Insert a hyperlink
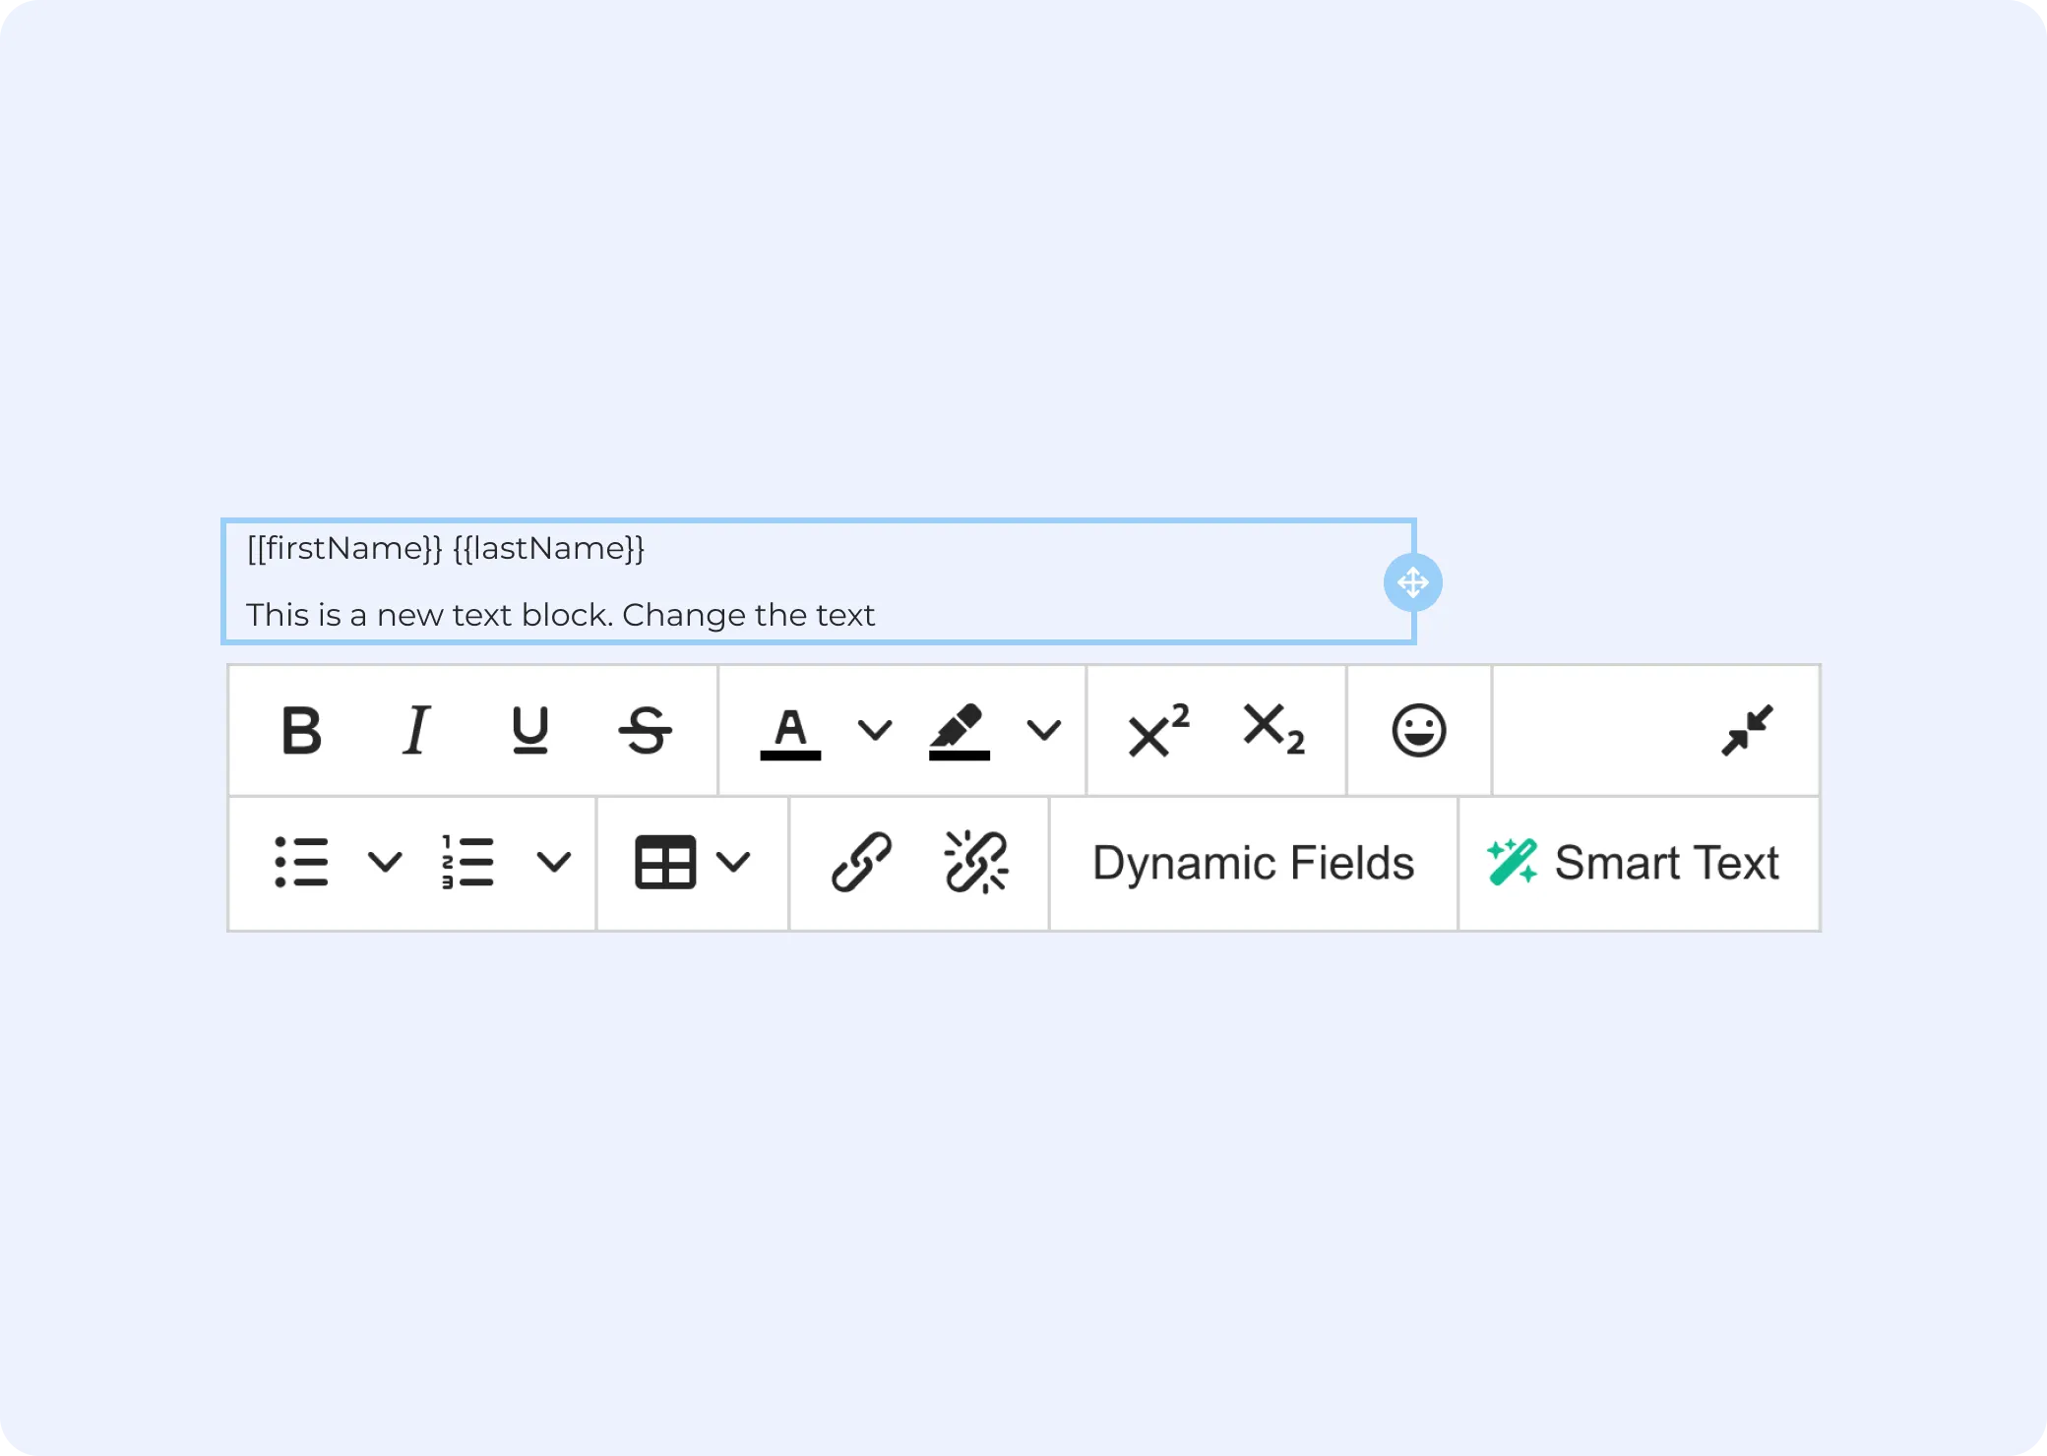 tap(861, 863)
